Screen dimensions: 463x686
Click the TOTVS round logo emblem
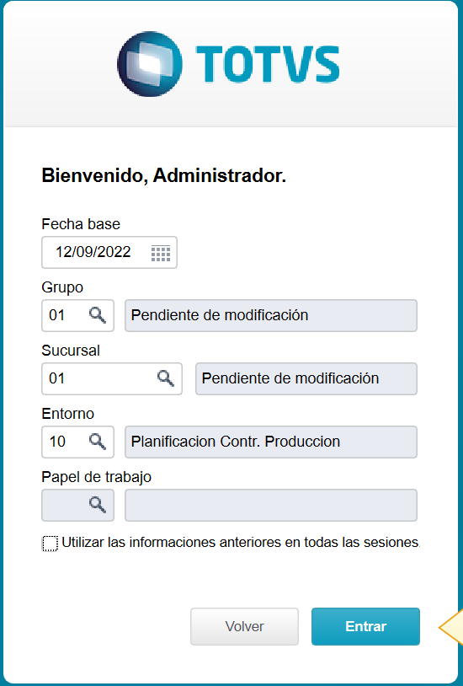point(150,64)
